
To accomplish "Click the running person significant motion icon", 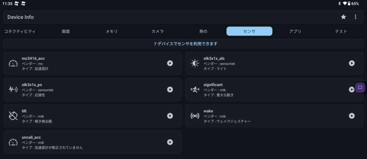I will click(195, 89).
